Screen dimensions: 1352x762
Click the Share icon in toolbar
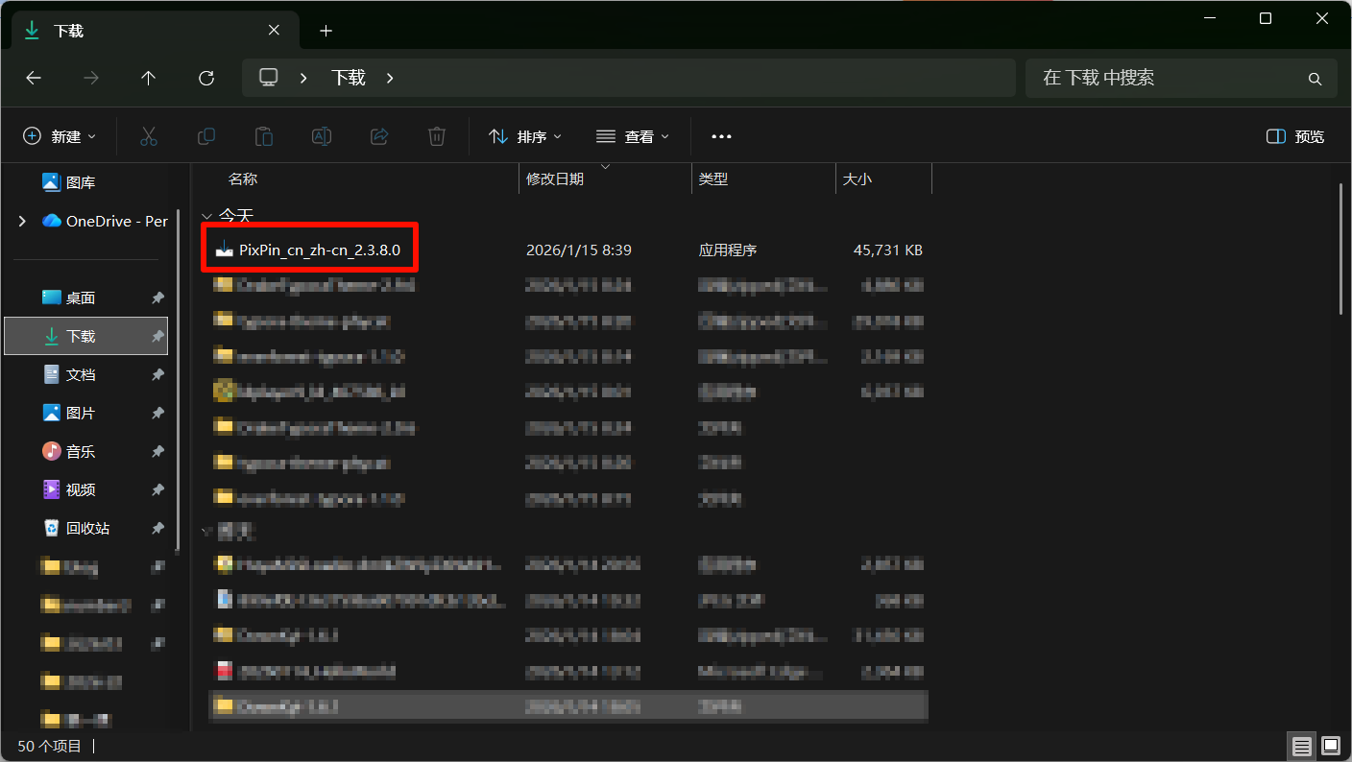click(379, 136)
